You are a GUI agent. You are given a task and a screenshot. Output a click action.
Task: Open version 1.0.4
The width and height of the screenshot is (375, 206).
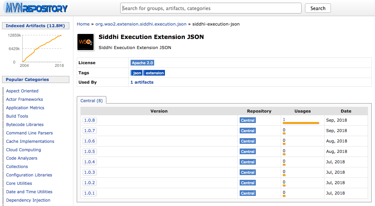[90, 162]
